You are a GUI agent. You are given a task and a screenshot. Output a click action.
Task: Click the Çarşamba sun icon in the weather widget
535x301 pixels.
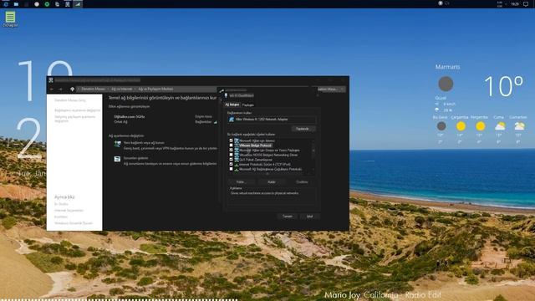461,126
